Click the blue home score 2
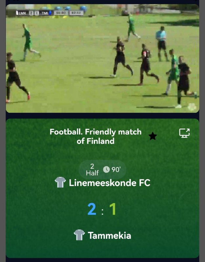This screenshot has height=262, width=205. (92, 209)
